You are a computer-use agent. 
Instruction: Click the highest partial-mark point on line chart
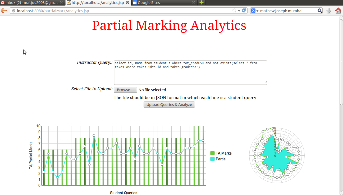pyautogui.click(x=94, y=136)
